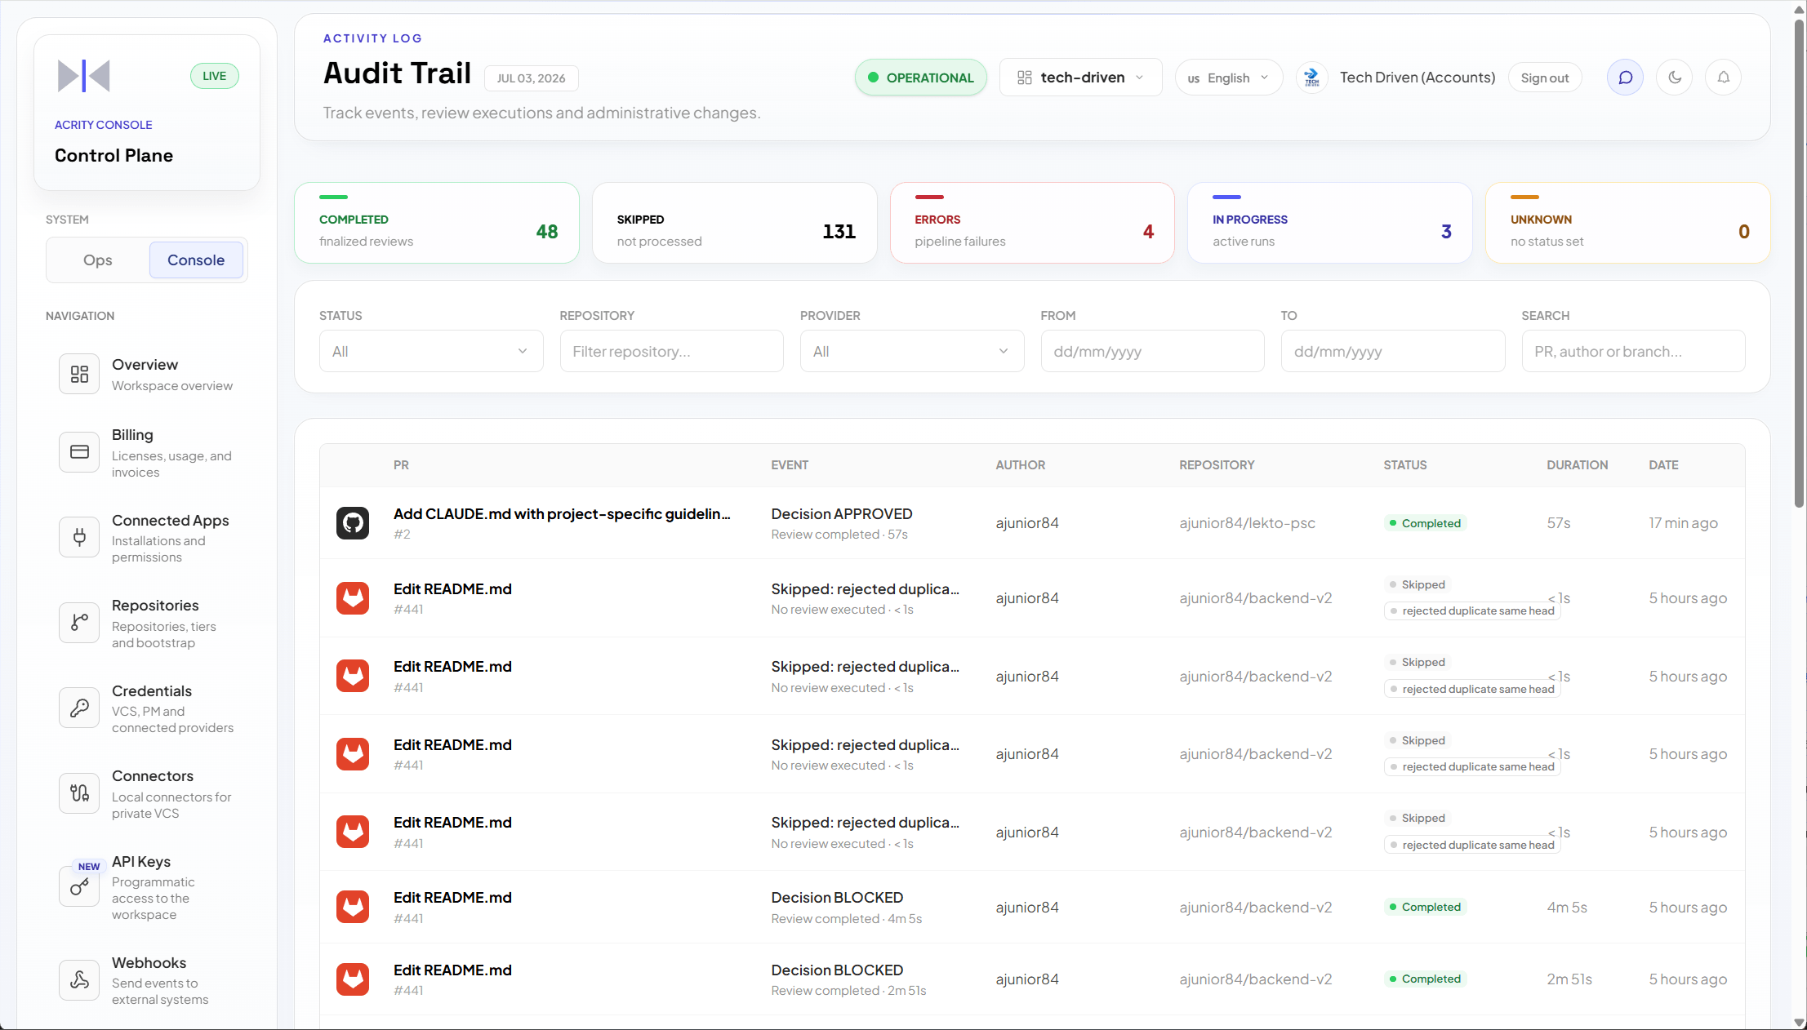Click Completed status of 57s row
1807x1030 pixels.
click(x=1425, y=523)
